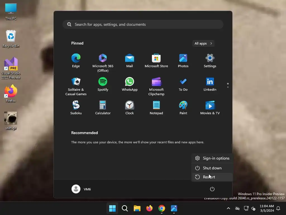286x215 pixels.
Task: Select Sign-in options in power menu
Action: [x=212, y=158]
